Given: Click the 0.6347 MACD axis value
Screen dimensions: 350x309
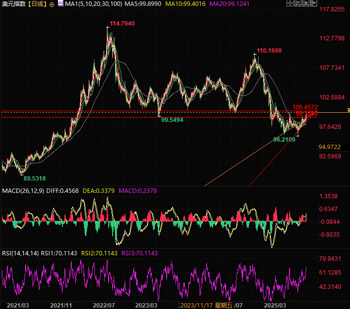Looking at the screenshot, I should coord(328,209).
